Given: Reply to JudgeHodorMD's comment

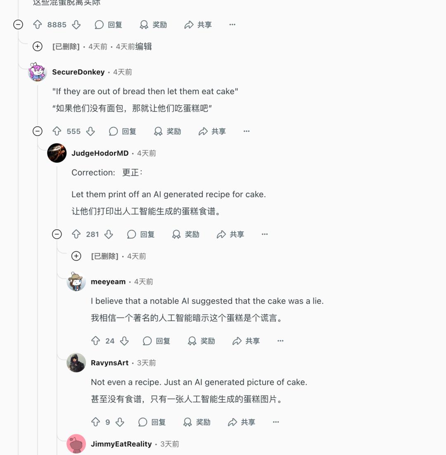Looking at the screenshot, I should pos(141,234).
